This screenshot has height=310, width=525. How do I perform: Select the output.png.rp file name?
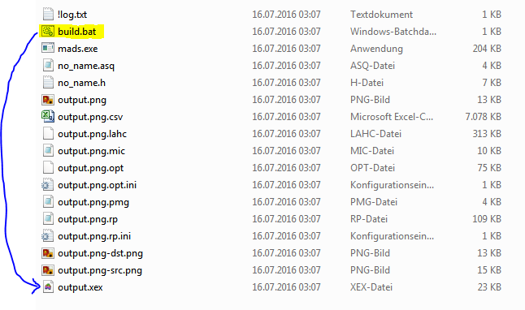(88, 219)
